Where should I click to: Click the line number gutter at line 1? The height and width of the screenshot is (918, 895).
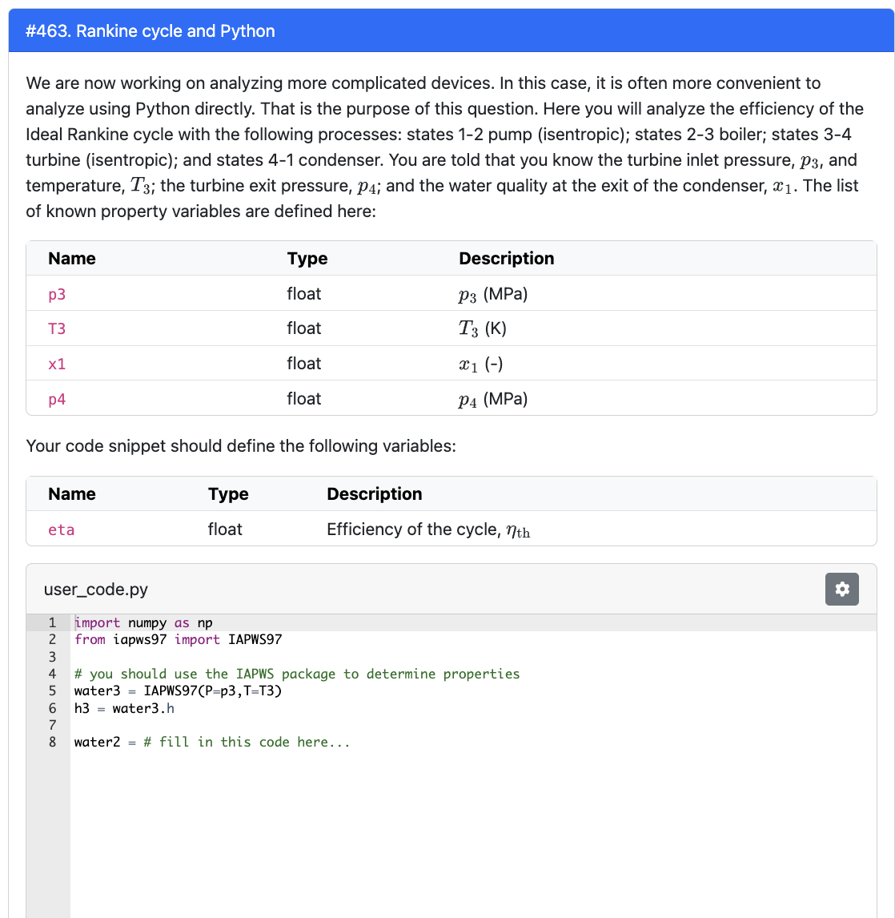tap(51, 622)
